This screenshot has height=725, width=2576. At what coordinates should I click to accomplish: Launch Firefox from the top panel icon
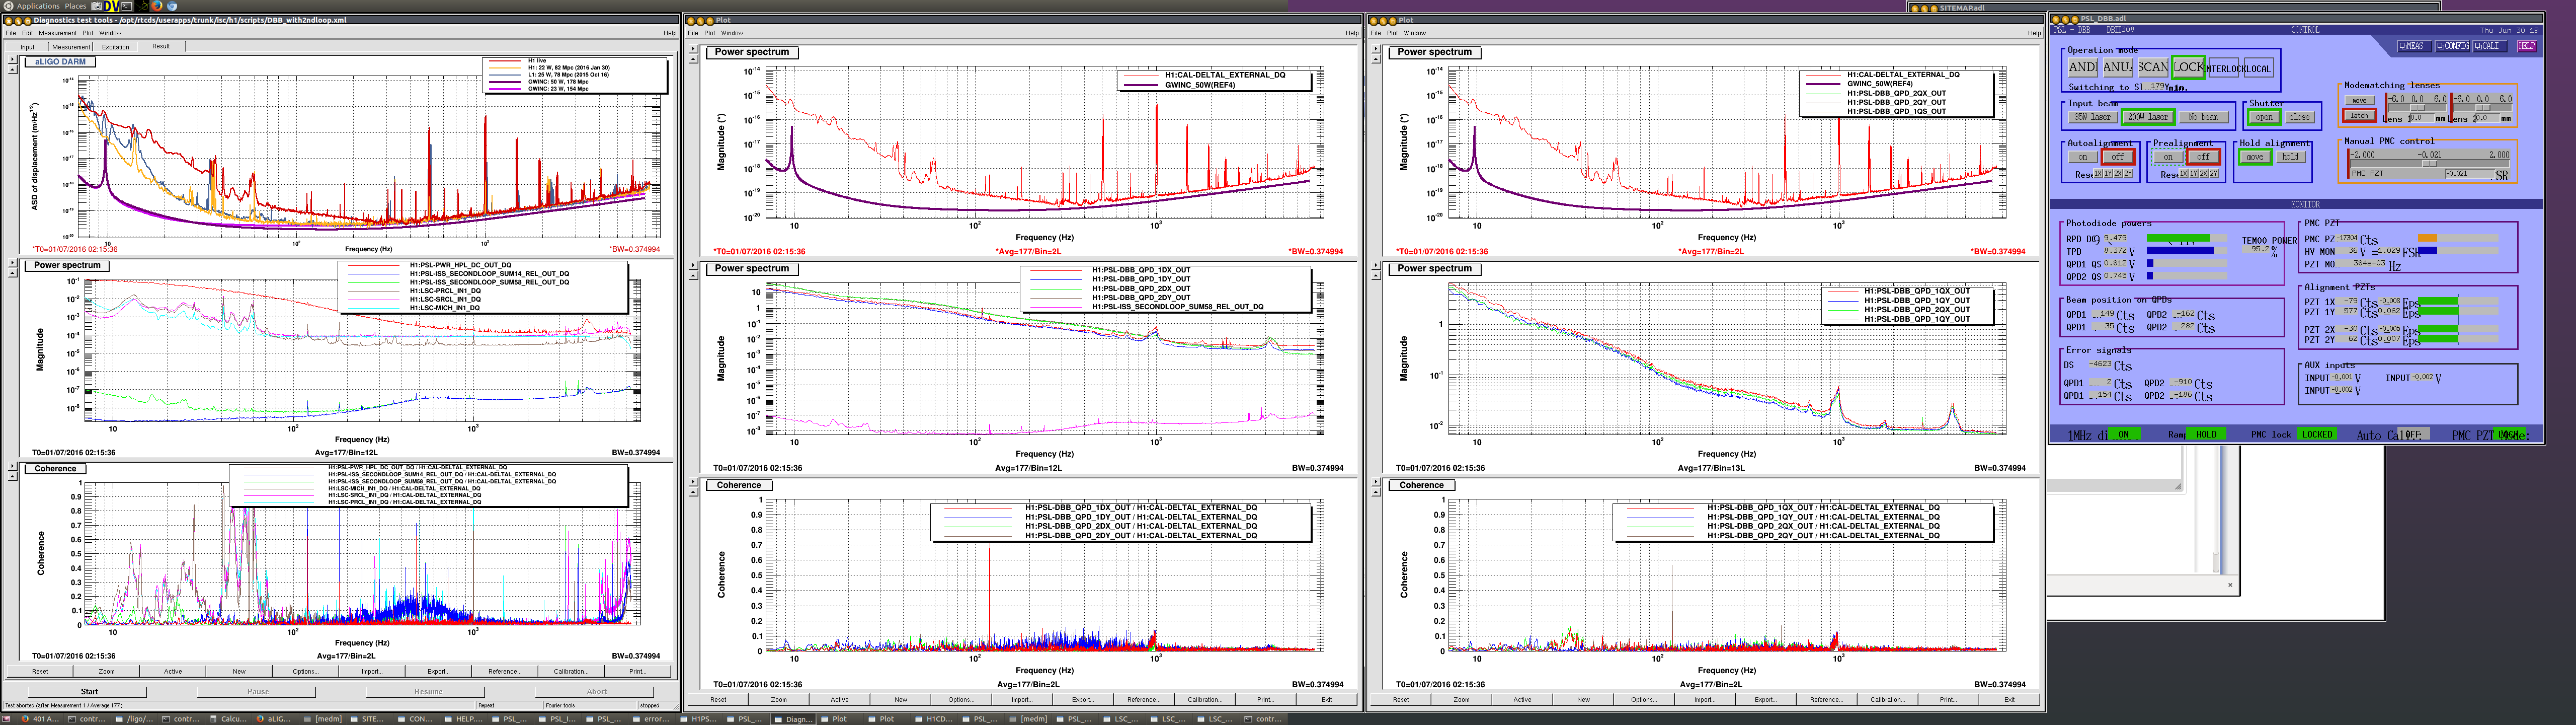(157, 6)
